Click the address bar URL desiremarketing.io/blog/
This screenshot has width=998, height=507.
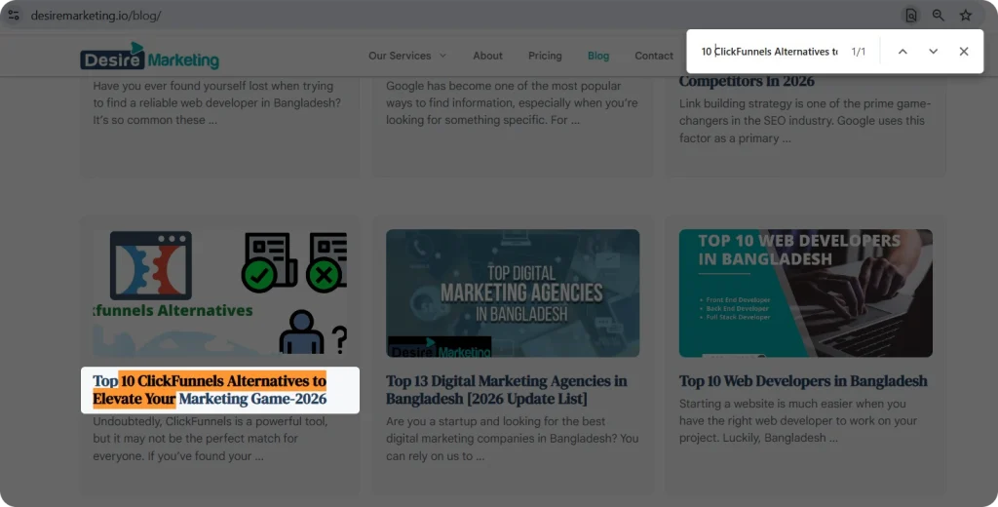pos(96,16)
